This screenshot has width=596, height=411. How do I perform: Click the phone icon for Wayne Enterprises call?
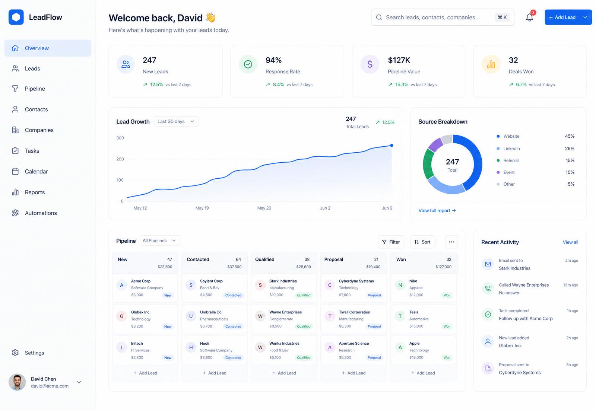[x=488, y=288]
